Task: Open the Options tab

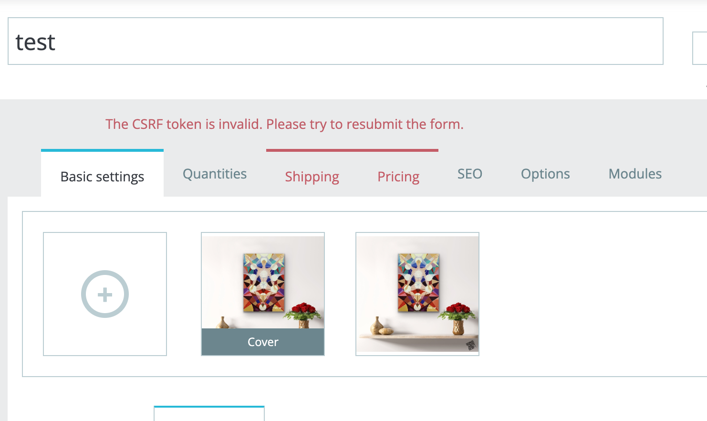Action: pyautogui.click(x=545, y=174)
